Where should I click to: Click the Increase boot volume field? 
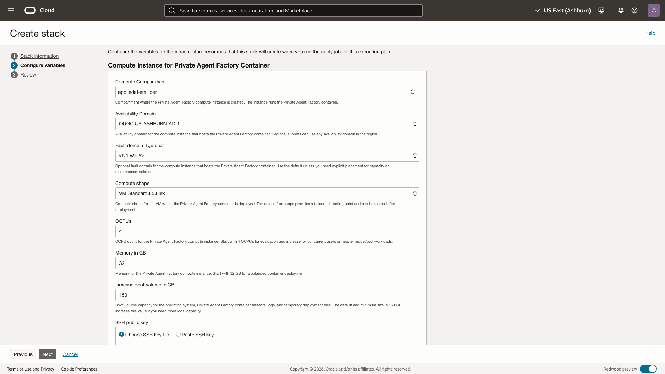[267, 295]
